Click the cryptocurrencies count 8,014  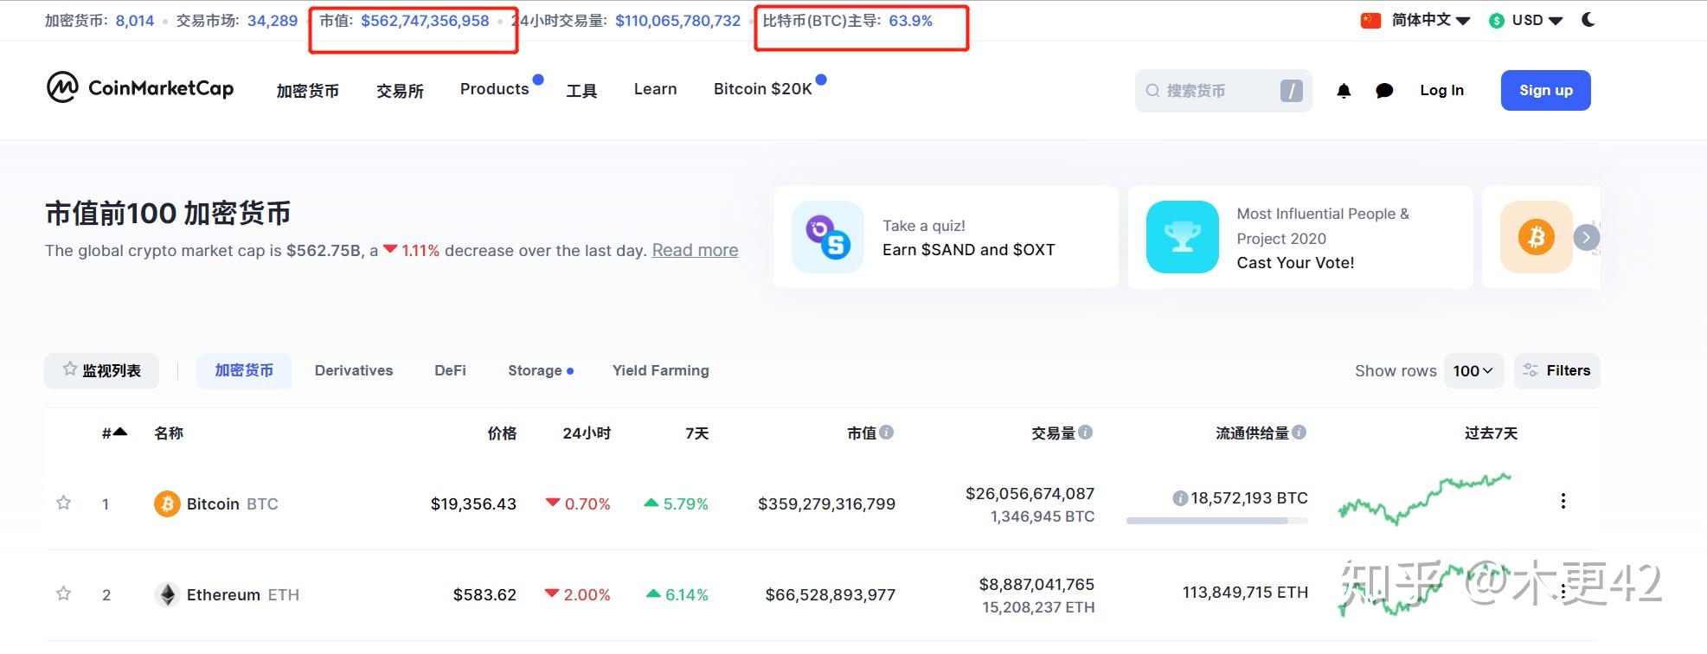(x=135, y=21)
